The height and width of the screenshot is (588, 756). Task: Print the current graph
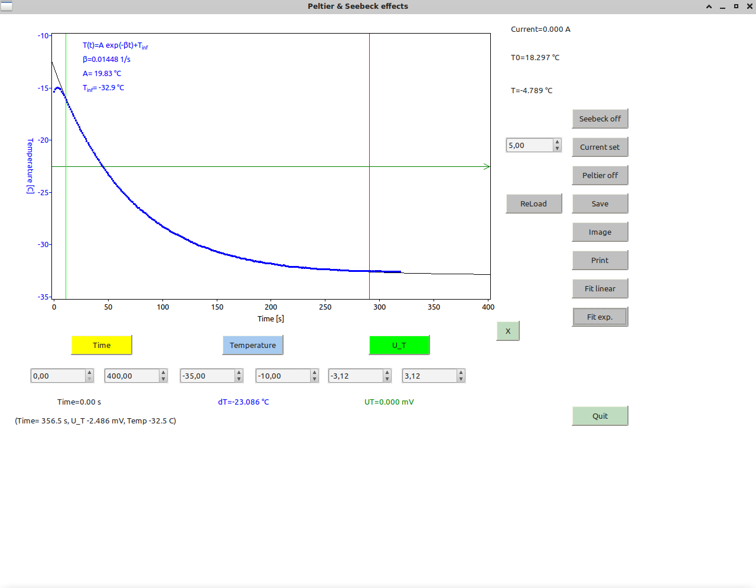(600, 260)
